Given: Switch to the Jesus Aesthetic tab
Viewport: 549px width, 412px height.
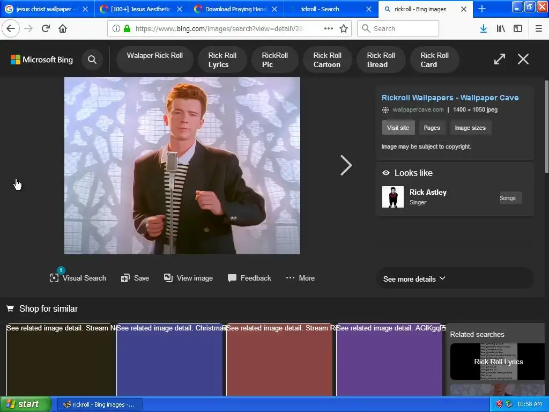Looking at the screenshot, I should coord(141,9).
